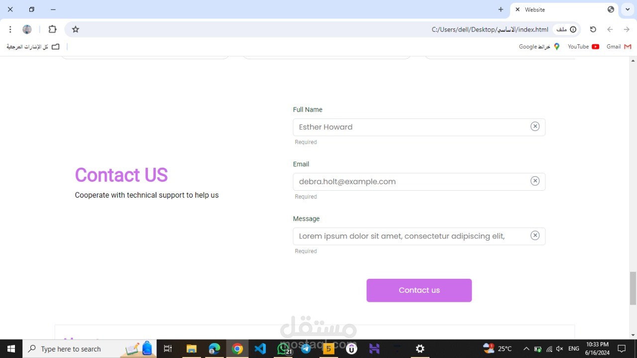Click the page vertical scrollbar thumb

tap(633, 288)
